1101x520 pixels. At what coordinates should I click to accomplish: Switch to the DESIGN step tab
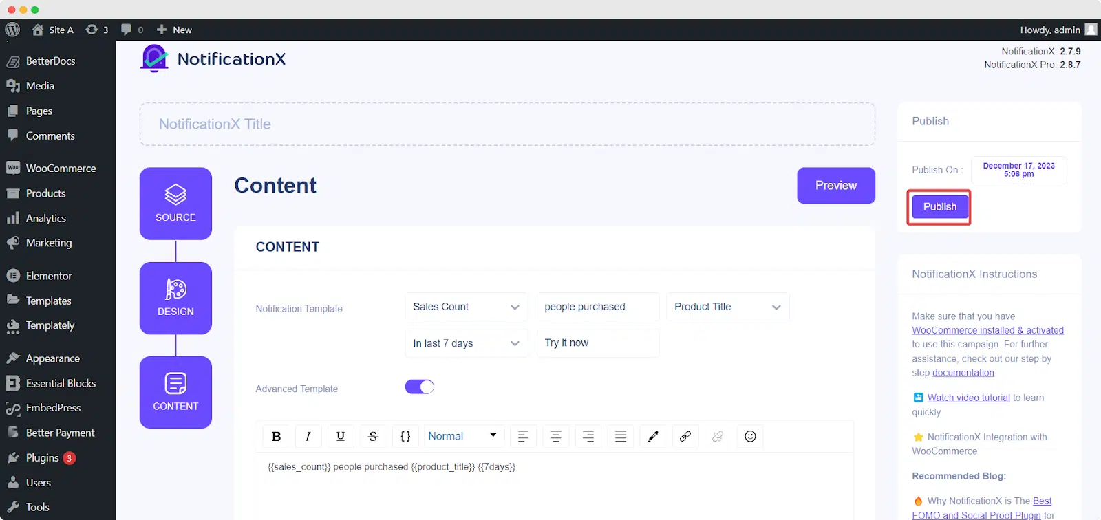click(175, 299)
